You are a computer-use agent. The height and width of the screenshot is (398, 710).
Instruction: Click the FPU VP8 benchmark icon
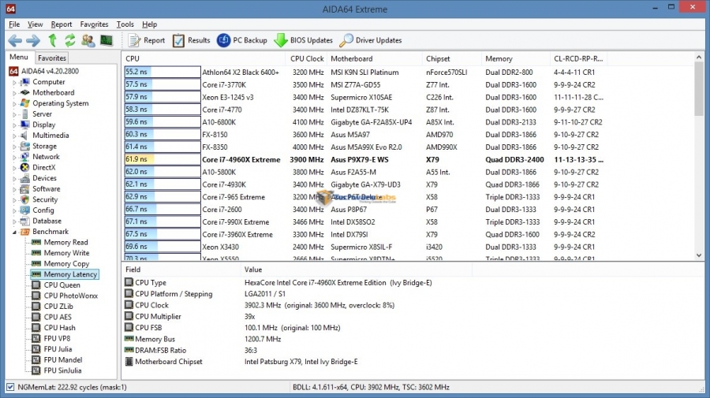pos(36,338)
